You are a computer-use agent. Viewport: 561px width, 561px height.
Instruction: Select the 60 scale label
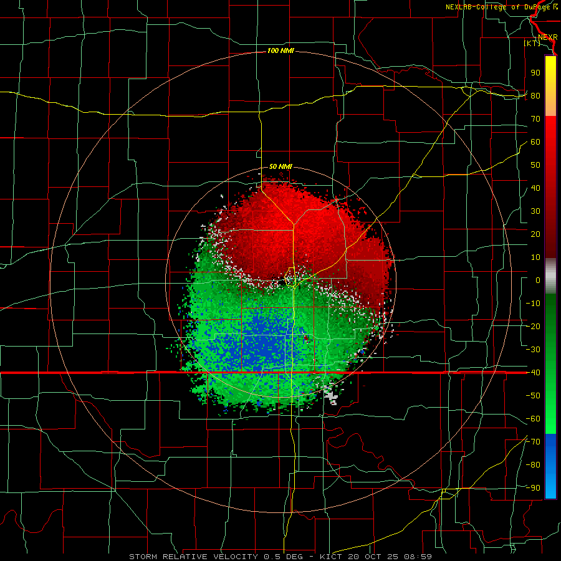(535, 142)
